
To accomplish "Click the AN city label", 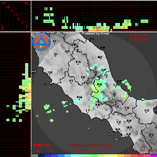I will point(103,48).
